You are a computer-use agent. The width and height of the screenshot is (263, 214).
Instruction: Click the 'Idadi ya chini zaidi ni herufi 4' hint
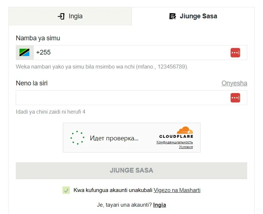[x=50, y=112]
